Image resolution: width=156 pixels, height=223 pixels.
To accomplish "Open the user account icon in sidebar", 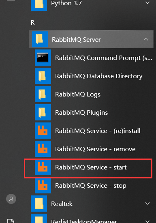I will (11, 199).
